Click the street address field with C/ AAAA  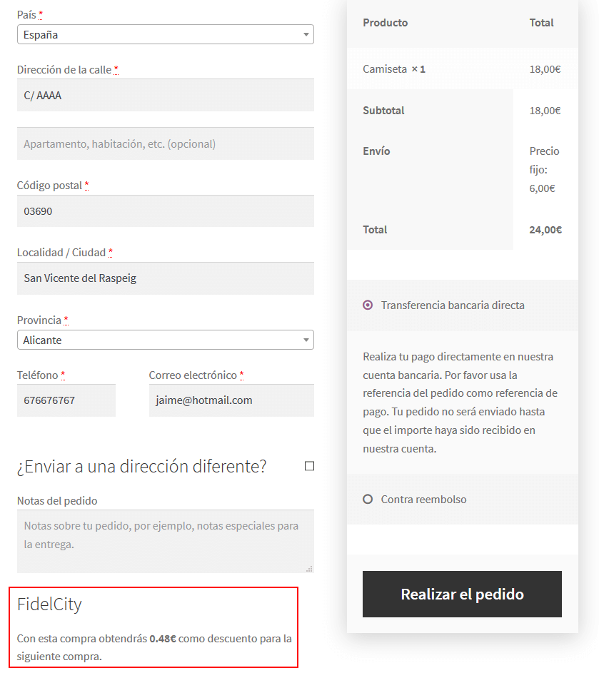pyautogui.click(x=165, y=95)
